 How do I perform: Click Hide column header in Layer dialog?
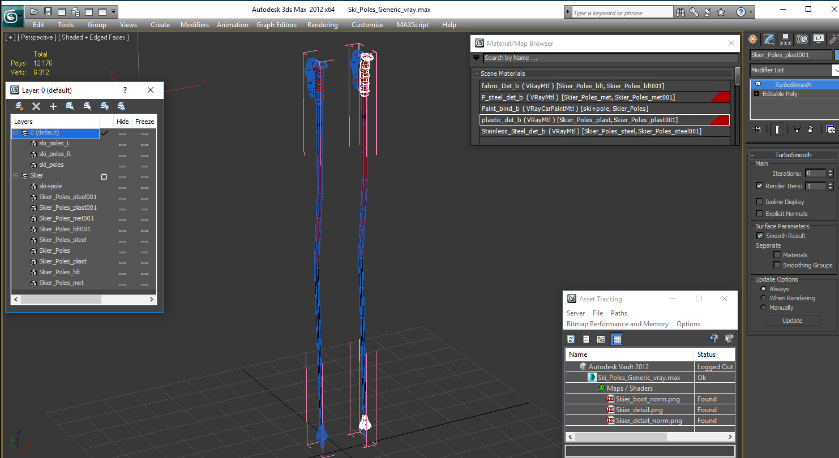tap(122, 122)
